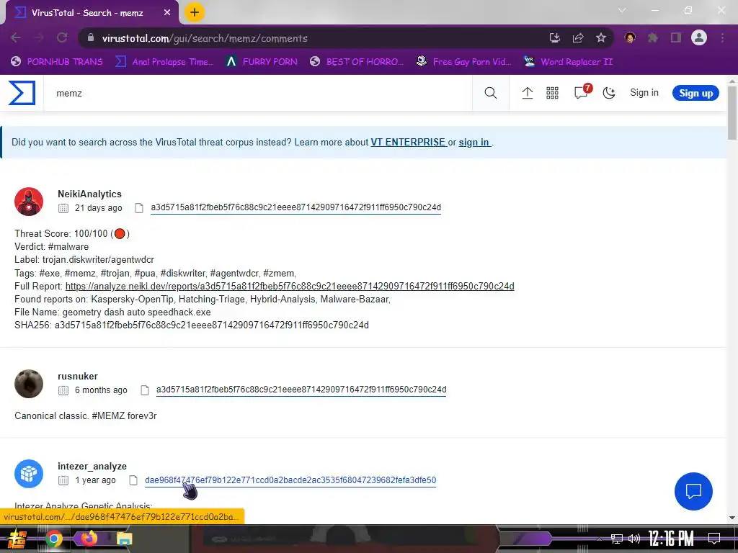This screenshot has height=553, width=738.
Task: Open intezer_analyze blue cube avatar
Action: [x=29, y=474]
